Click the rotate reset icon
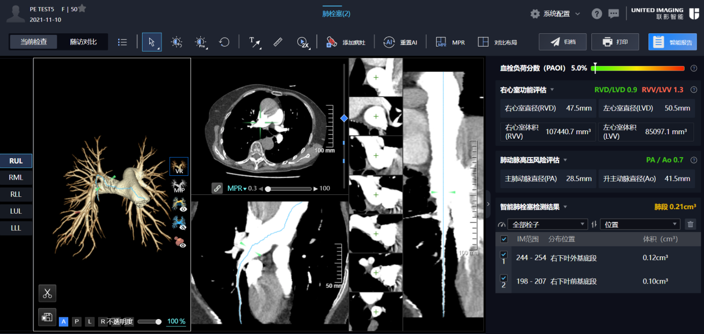 coord(224,42)
